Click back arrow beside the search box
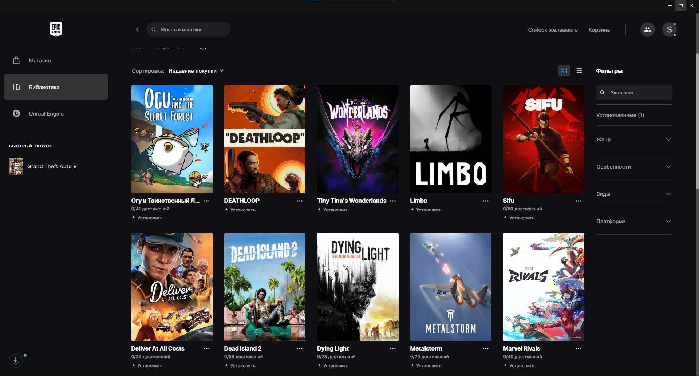This screenshot has width=699, height=376. coord(137,29)
